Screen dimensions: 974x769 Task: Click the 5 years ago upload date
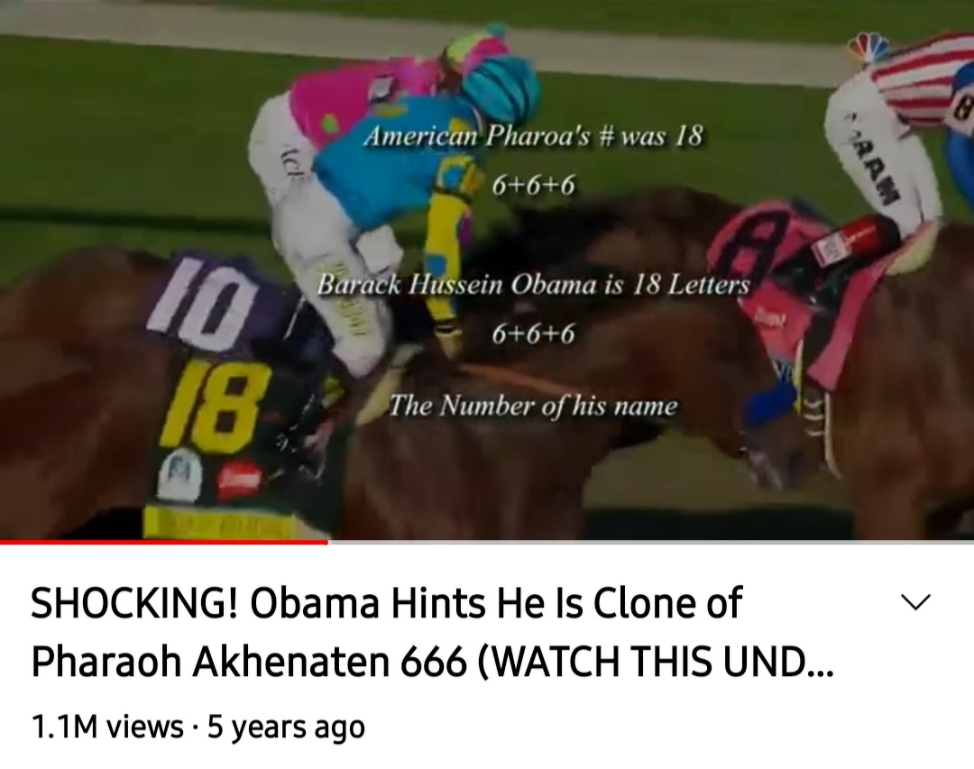pos(286,727)
